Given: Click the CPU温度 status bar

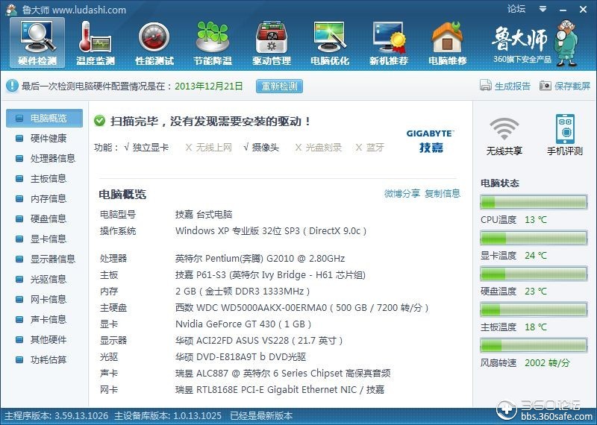Looking at the screenshot, I should pos(534,202).
